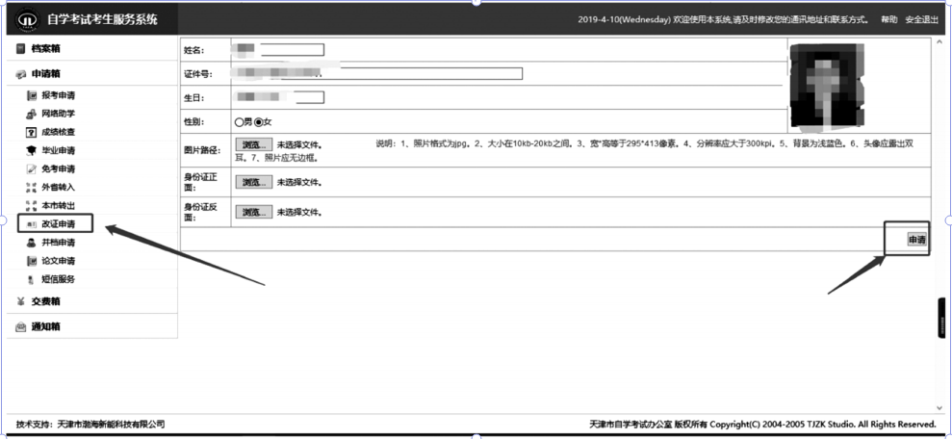
Task: Select the 女 gender radio button
Action: [258, 122]
